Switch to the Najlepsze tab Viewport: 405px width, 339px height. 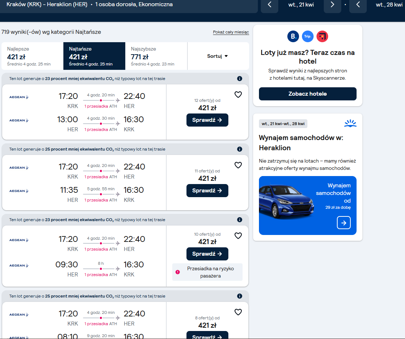pyautogui.click(x=32, y=56)
